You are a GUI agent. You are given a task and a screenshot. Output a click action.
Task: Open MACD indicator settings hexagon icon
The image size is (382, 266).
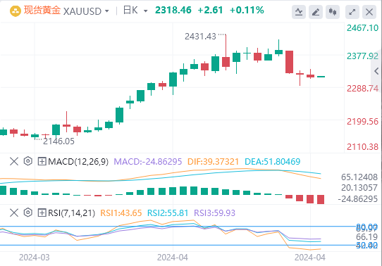(28, 161)
